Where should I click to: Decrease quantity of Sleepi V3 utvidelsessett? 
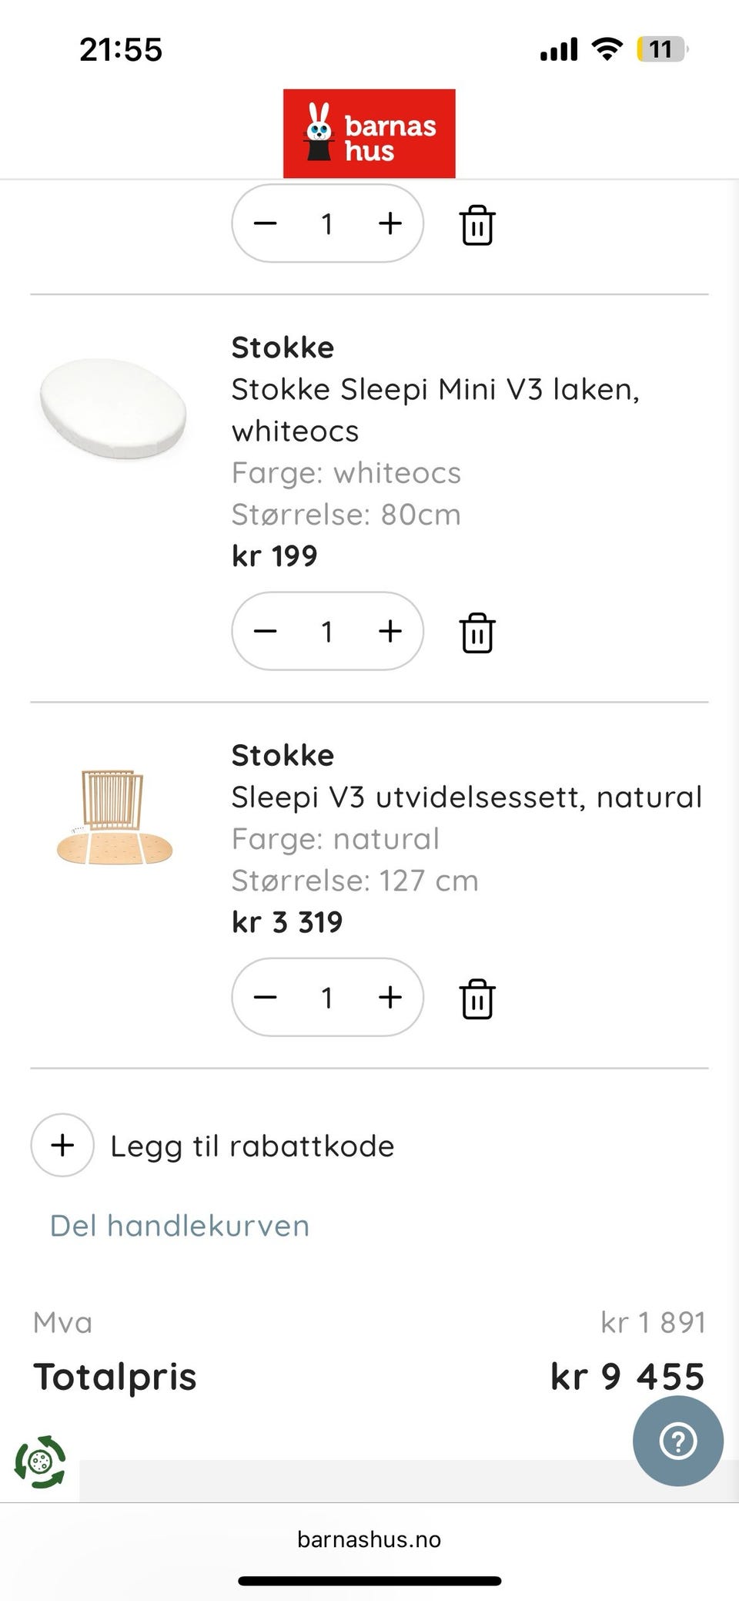[x=266, y=997]
